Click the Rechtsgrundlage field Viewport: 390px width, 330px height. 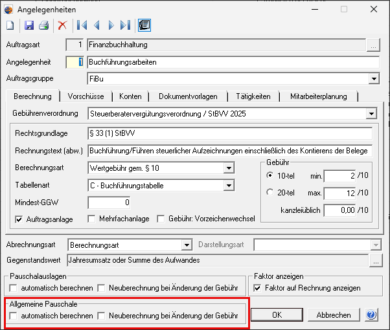point(230,133)
